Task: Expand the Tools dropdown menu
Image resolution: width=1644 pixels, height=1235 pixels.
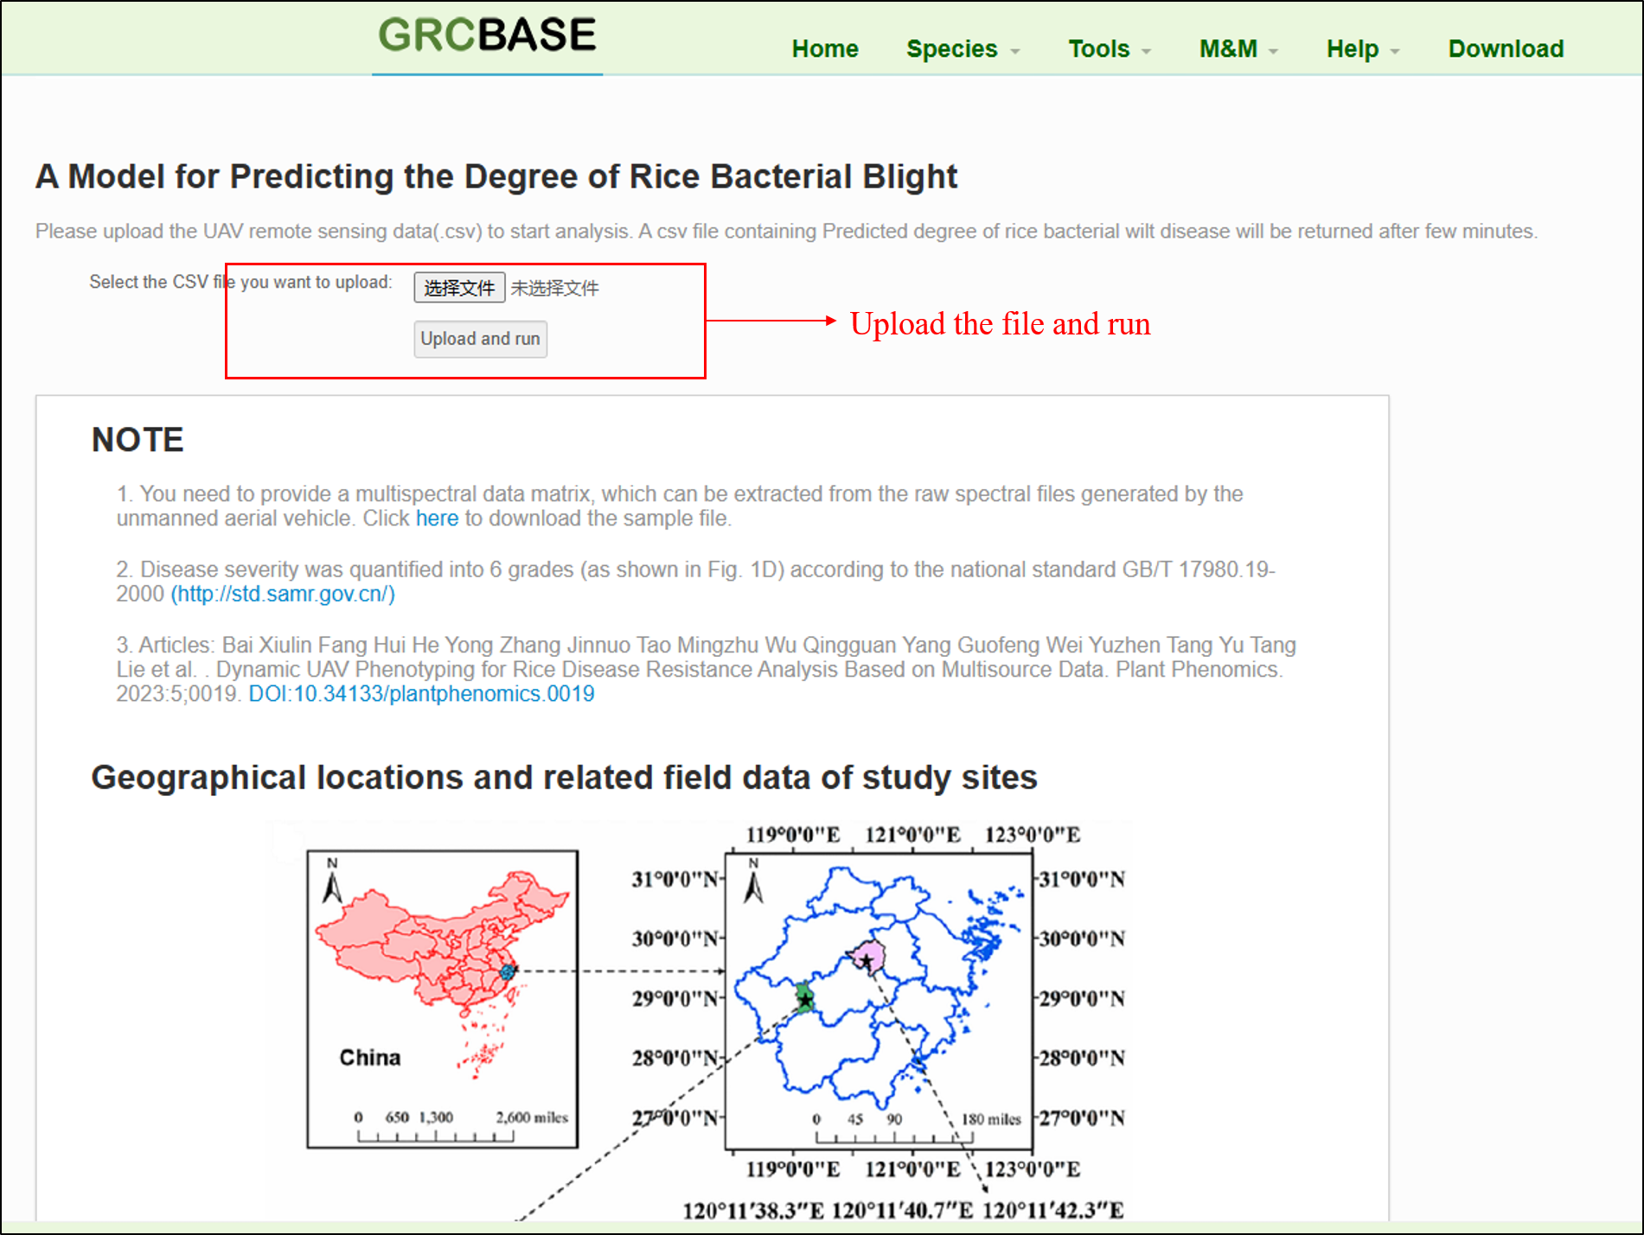Action: click(x=1109, y=49)
